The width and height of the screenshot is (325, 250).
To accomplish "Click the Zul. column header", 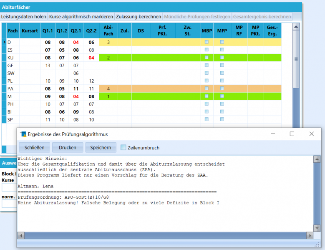I will pyautogui.click(x=125, y=31).
